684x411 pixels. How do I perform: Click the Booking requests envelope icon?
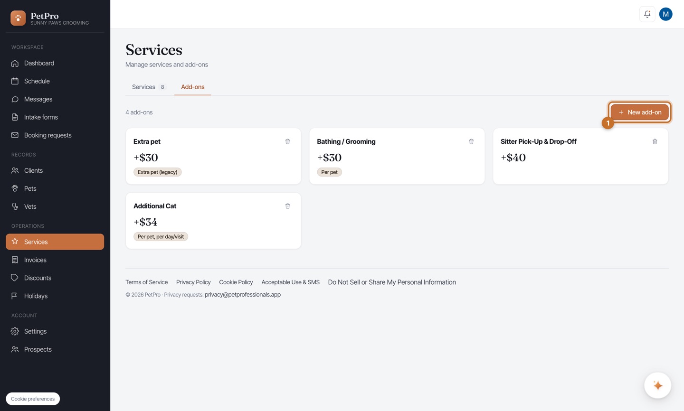[15, 135]
